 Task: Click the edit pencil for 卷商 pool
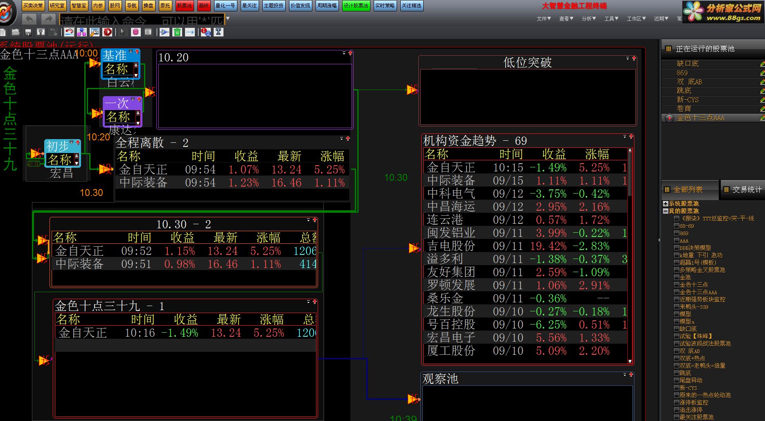click(x=762, y=109)
